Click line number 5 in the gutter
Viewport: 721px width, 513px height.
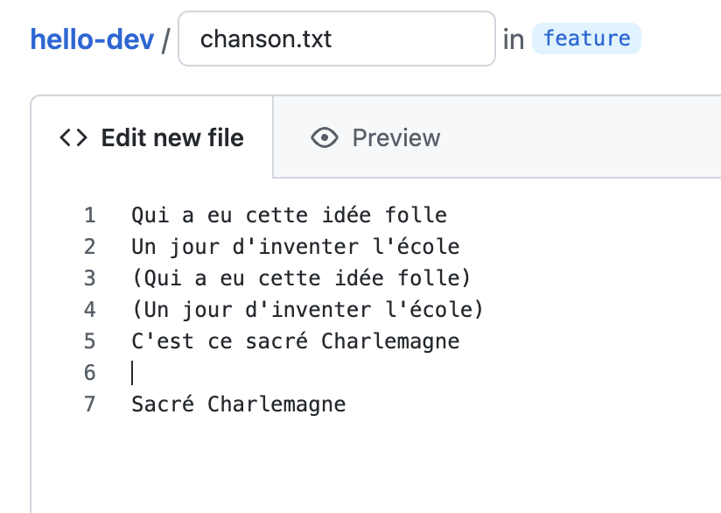tap(89, 341)
